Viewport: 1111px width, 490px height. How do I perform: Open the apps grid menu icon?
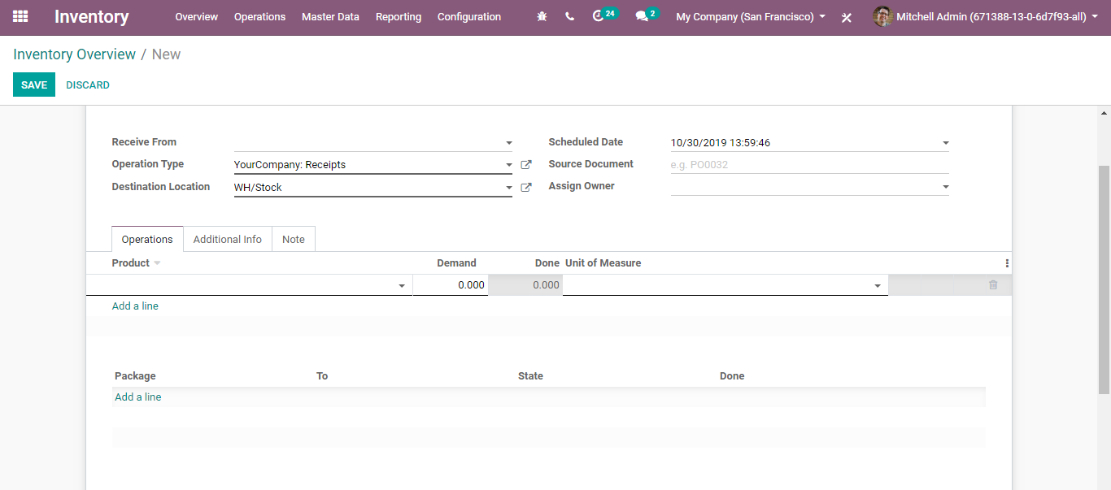(20, 16)
